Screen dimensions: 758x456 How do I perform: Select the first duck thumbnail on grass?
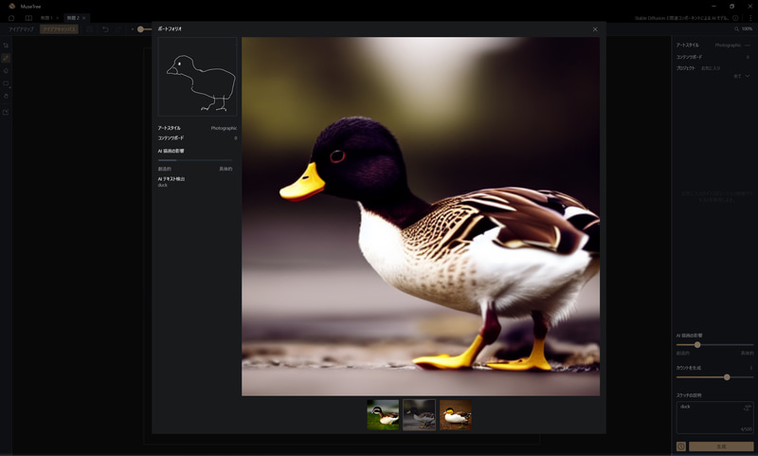point(383,415)
